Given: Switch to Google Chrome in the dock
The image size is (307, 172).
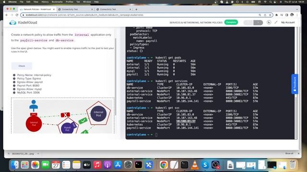Looking at the screenshot, I should 164,165.
